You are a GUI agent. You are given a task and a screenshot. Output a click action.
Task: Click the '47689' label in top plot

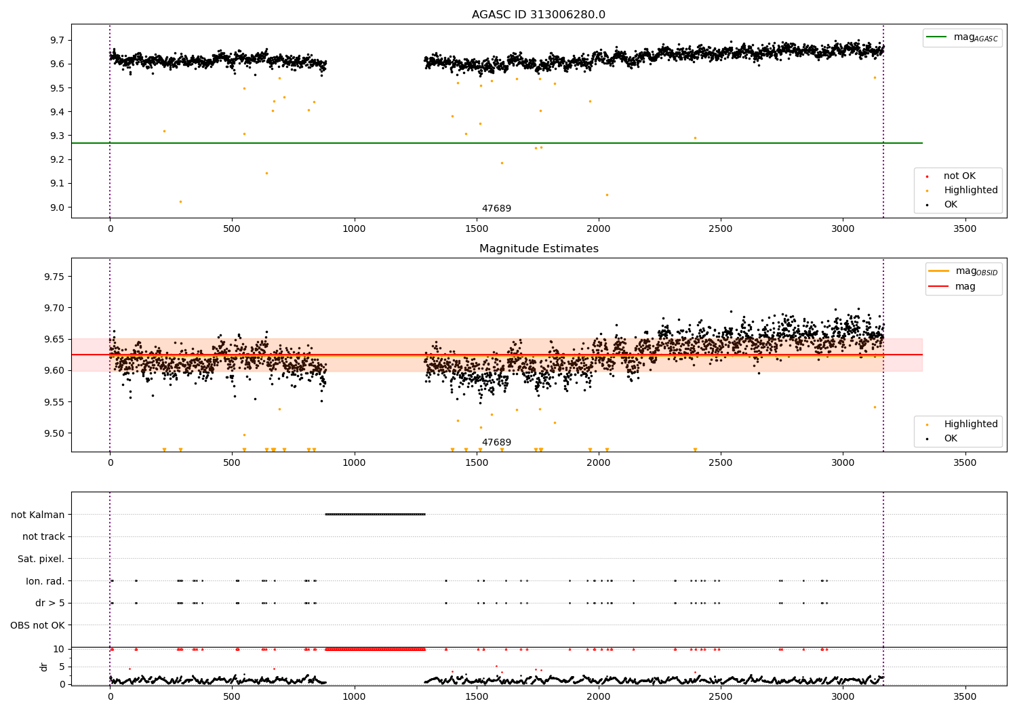496,209
